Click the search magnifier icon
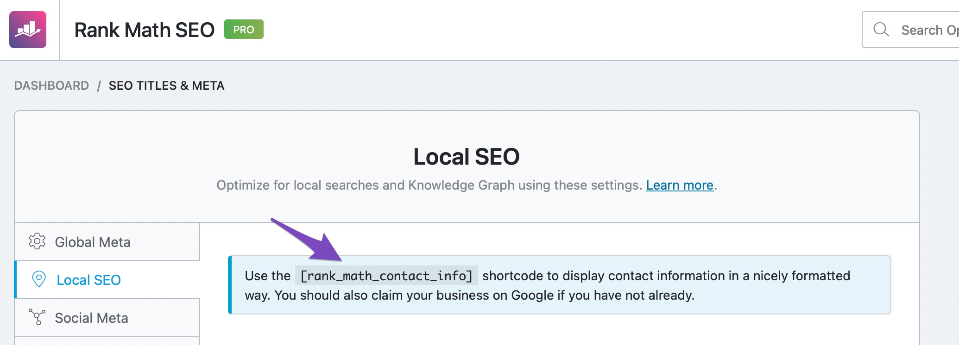The image size is (959, 345). tap(881, 30)
